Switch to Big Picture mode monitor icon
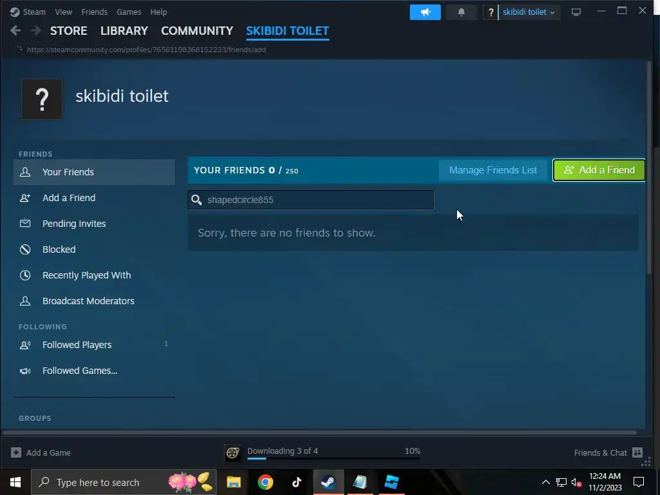Viewport: 660px width, 495px height. coord(576,12)
